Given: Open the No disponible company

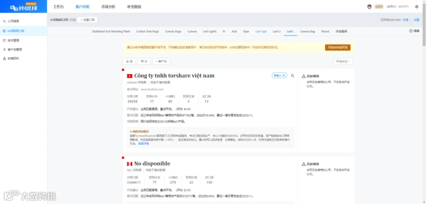Looking at the screenshot, I should (152, 163).
